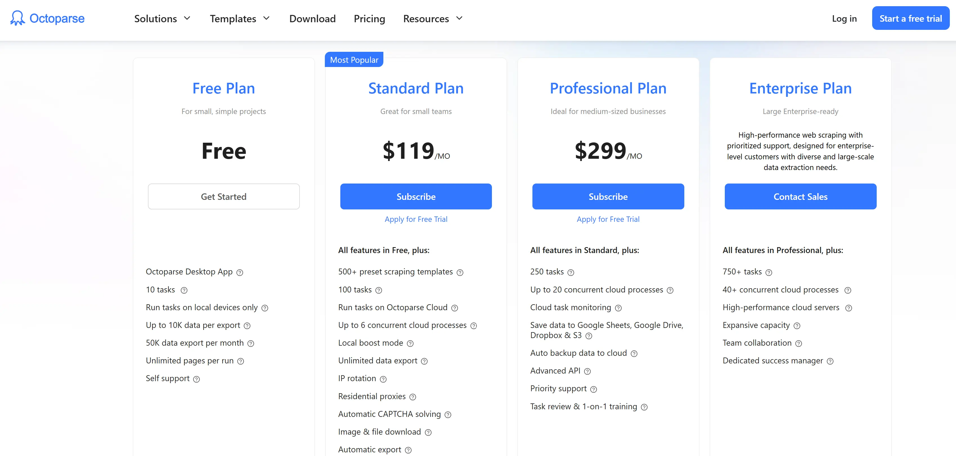Subscribe to the Standard Plan

(x=416, y=196)
